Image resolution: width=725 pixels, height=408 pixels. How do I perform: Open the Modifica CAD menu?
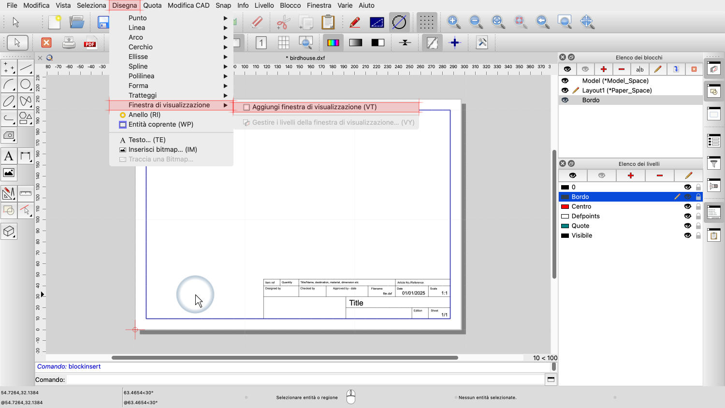pos(188,5)
